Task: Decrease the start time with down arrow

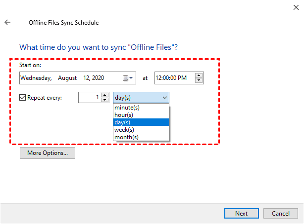Action: tap(199, 80)
